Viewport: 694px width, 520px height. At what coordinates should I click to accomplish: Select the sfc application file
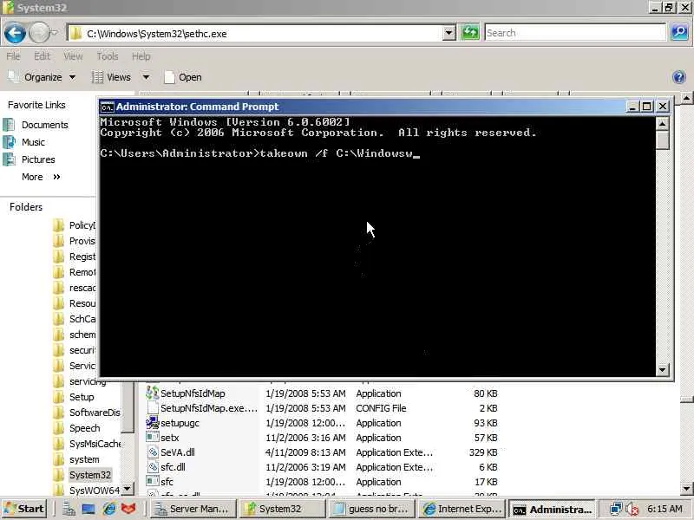tap(167, 482)
